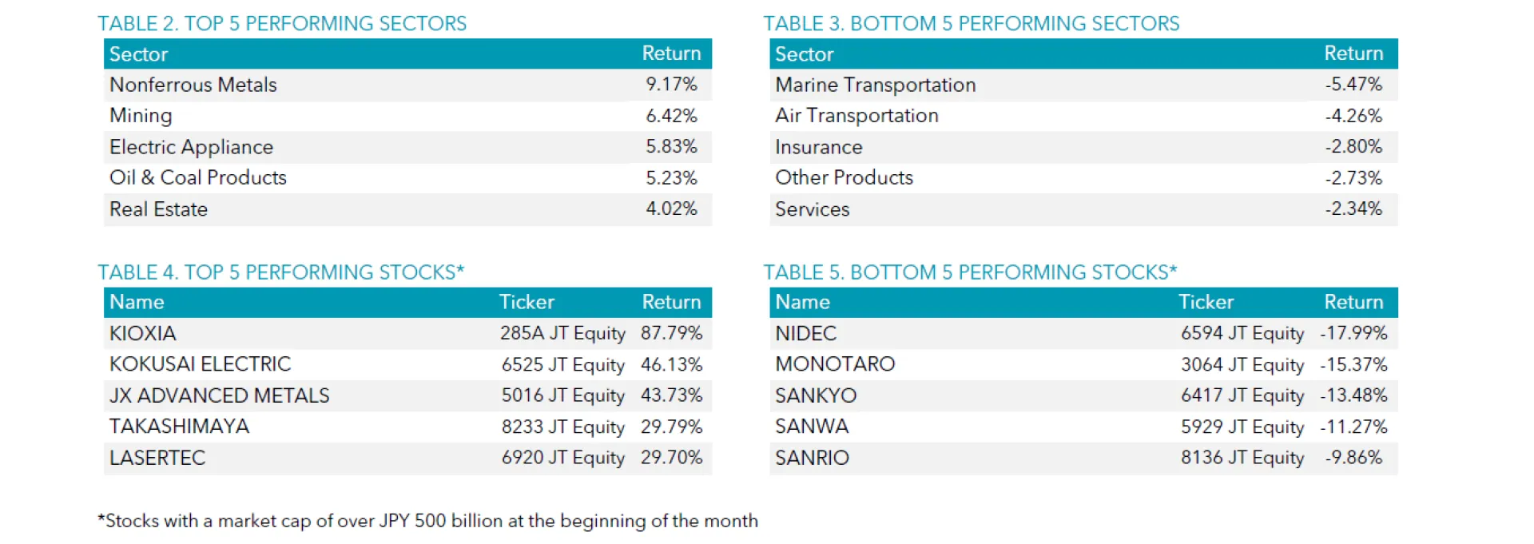The image size is (1534, 544).
Task: Click the Table 3 Bottom 5 Performing Sectors title
Action: click(971, 23)
